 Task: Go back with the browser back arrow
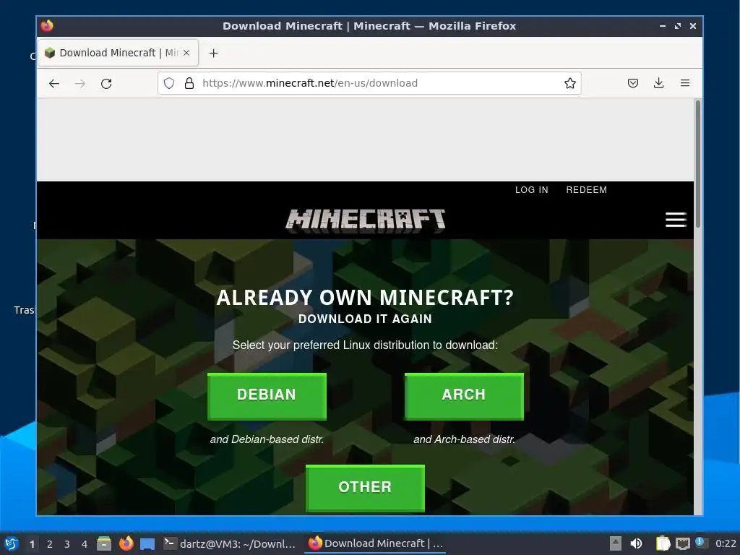[x=53, y=84]
